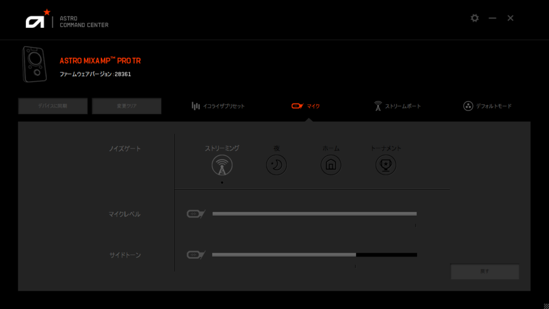Switch to the マイク tab

pyautogui.click(x=306, y=106)
